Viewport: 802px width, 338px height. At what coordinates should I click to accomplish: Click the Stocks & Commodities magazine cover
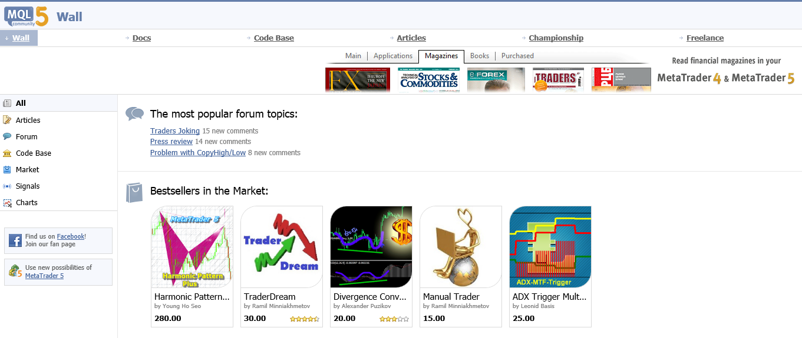(x=429, y=80)
